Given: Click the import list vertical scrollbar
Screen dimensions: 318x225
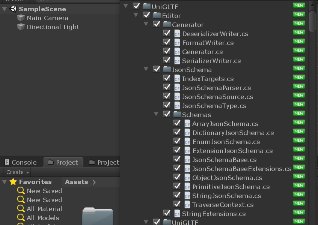Looking at the screenshot, I should click(312, 21).
